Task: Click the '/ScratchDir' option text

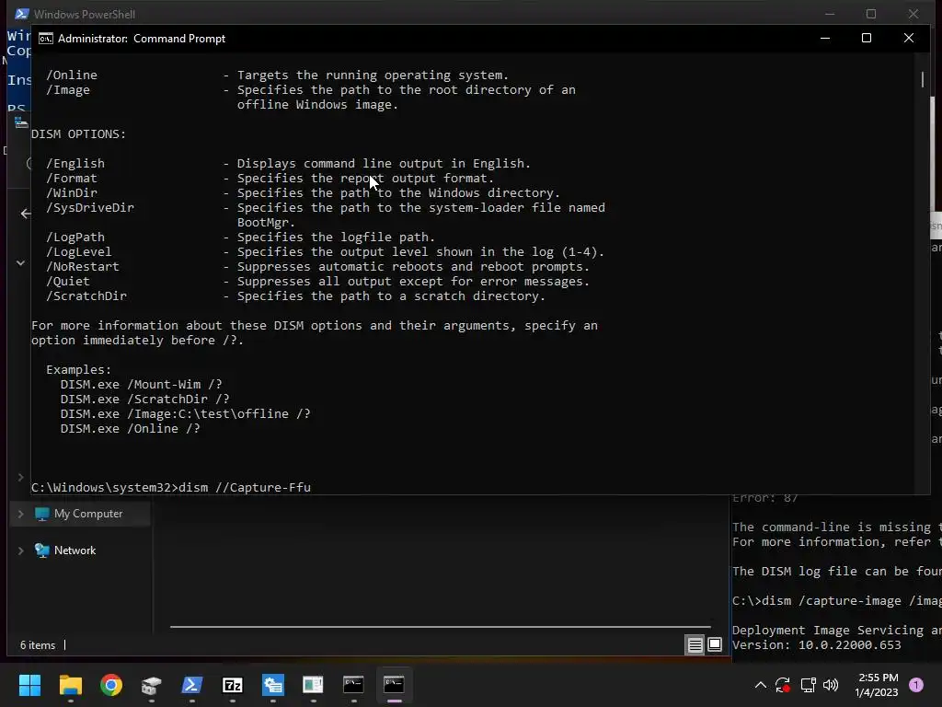Action: [x=86, y=296]
